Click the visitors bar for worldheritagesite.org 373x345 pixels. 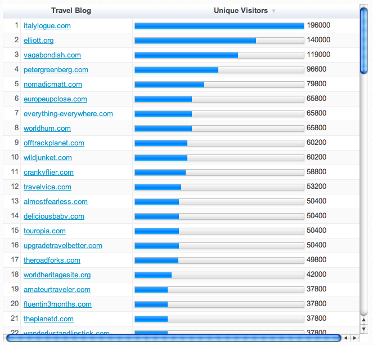tap(219, 275)
